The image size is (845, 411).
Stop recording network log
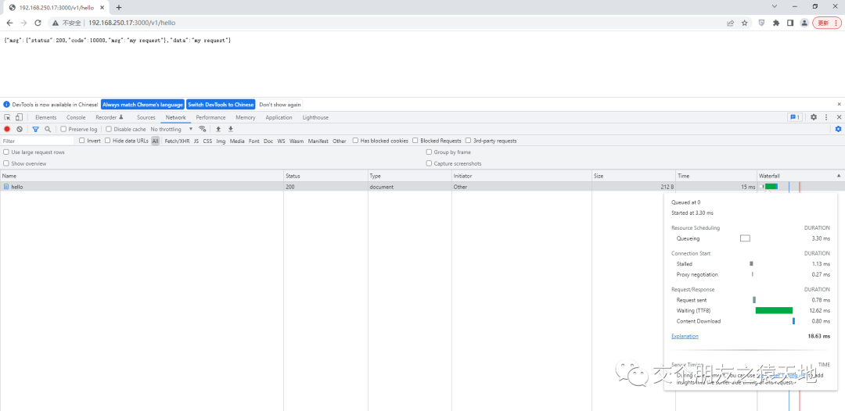pyautogui.click(x=7, y=129)
